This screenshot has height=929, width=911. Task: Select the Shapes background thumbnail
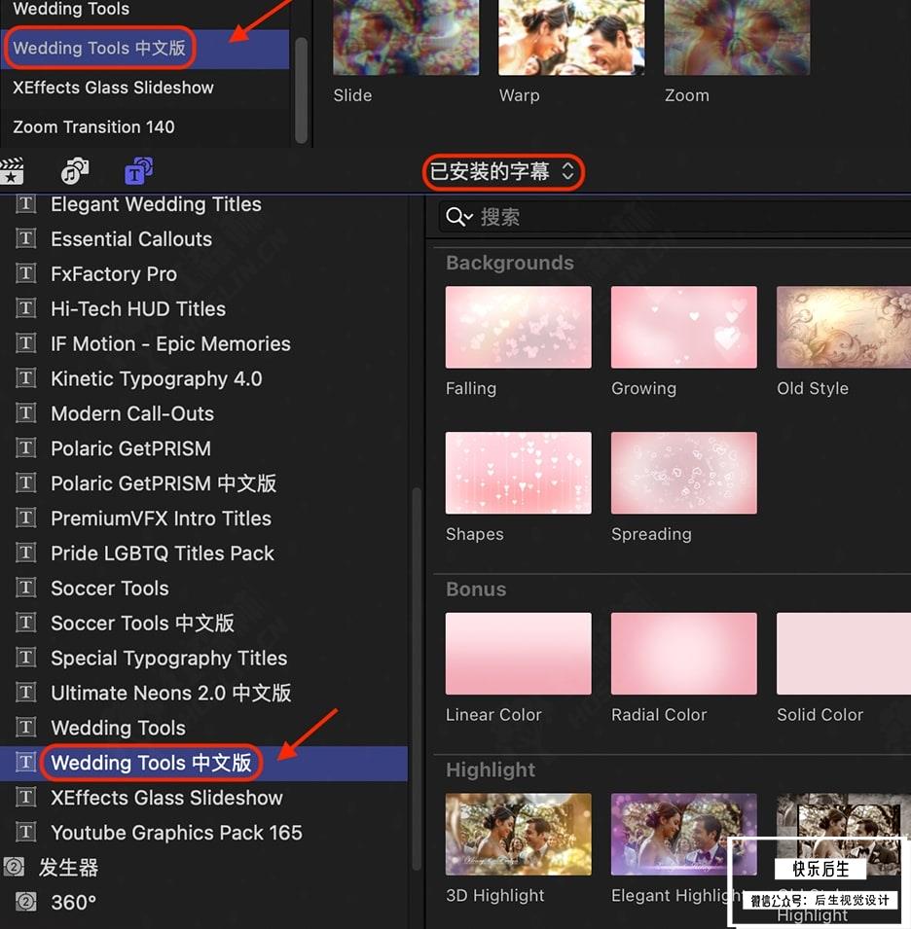click(519, 473)
